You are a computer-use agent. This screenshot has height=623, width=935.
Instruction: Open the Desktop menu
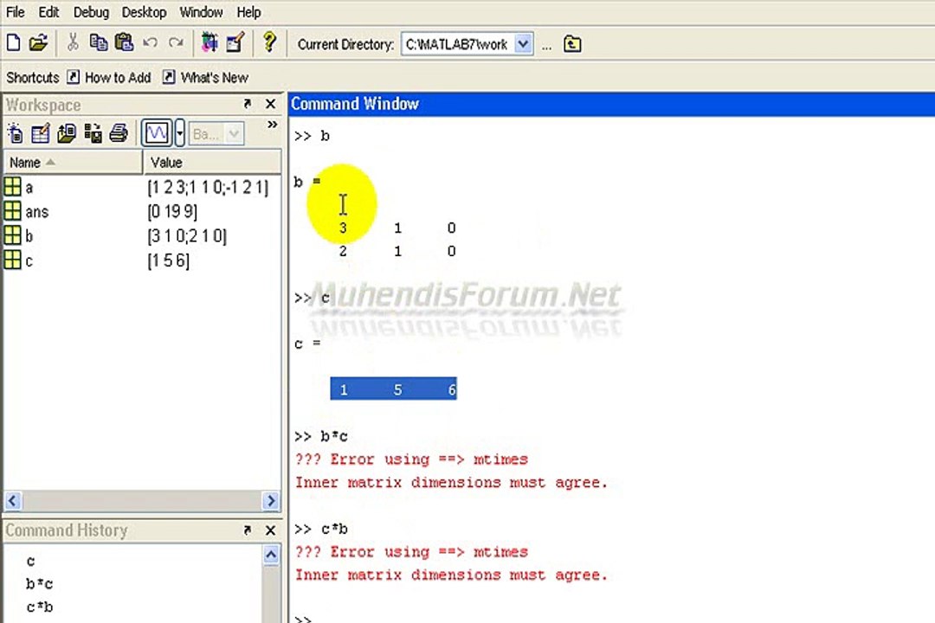point(144,12)
